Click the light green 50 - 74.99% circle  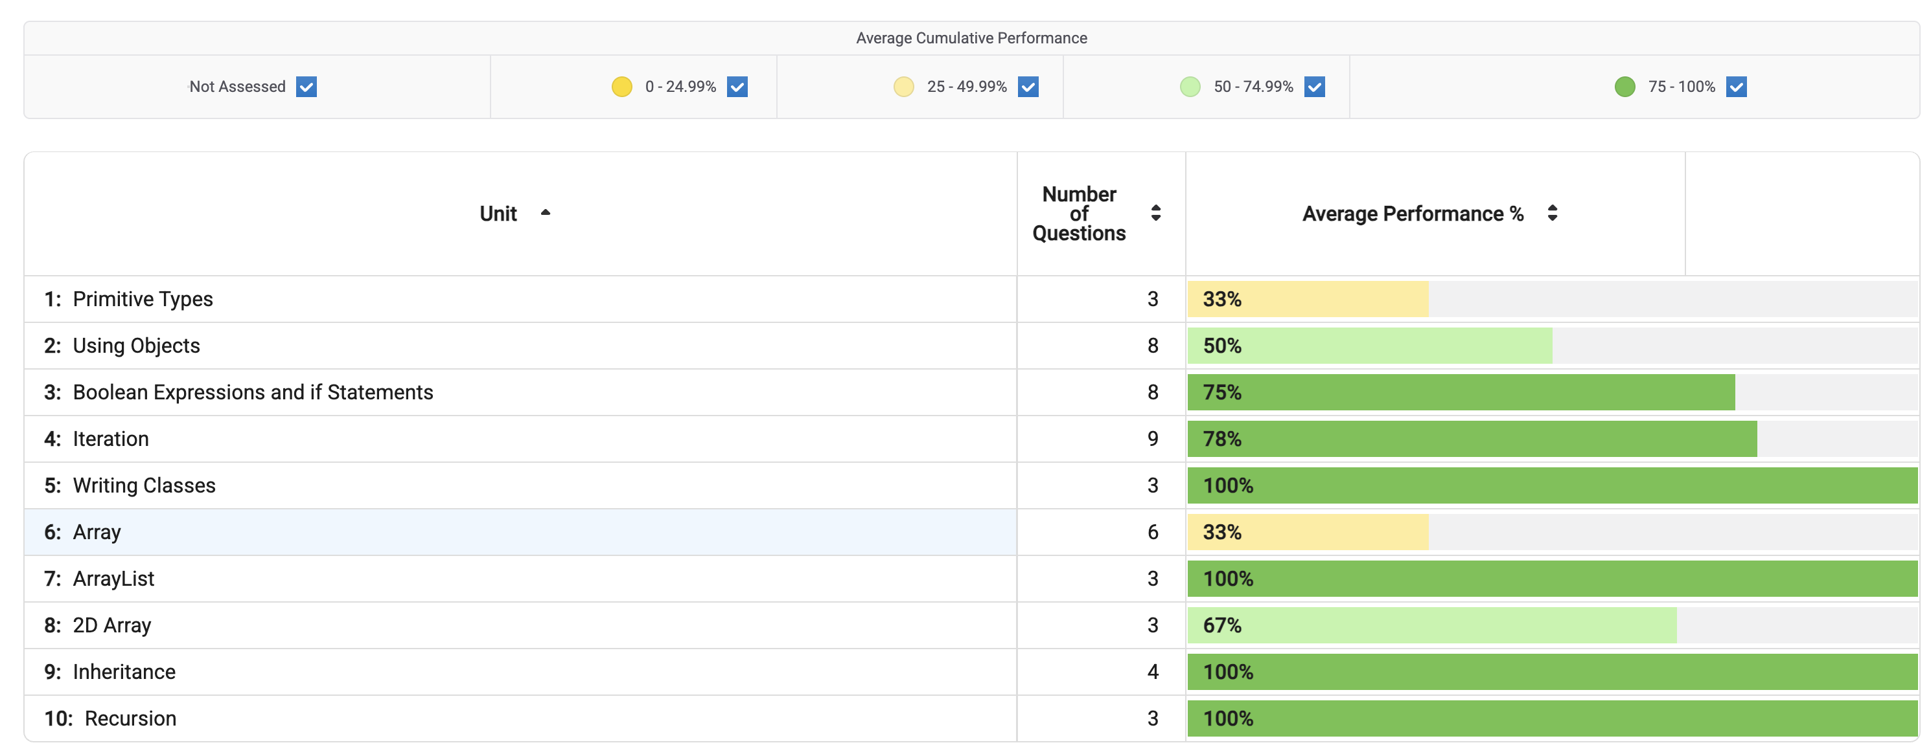pyautogui.click(x=1190, y=87)
